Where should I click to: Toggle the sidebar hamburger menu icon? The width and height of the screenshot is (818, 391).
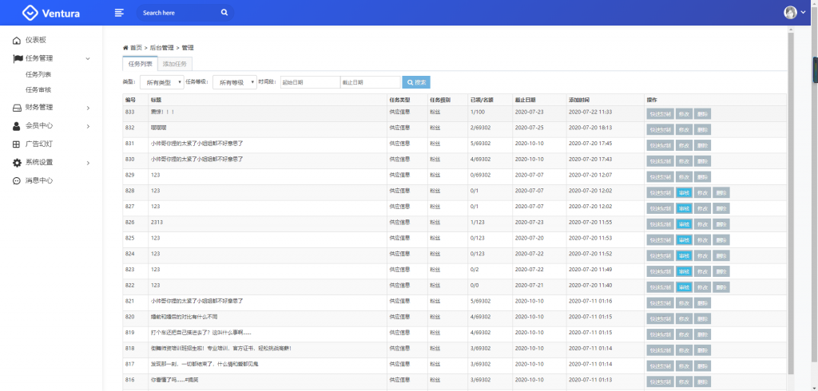[119, 13]
